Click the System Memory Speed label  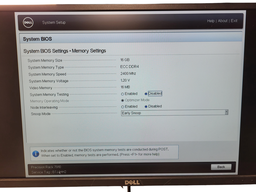tap(47, 74)
